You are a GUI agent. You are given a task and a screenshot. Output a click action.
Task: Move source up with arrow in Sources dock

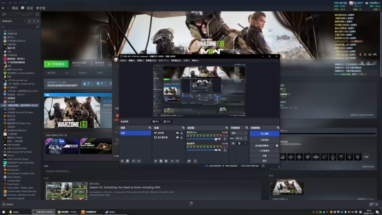pos(172,161)
